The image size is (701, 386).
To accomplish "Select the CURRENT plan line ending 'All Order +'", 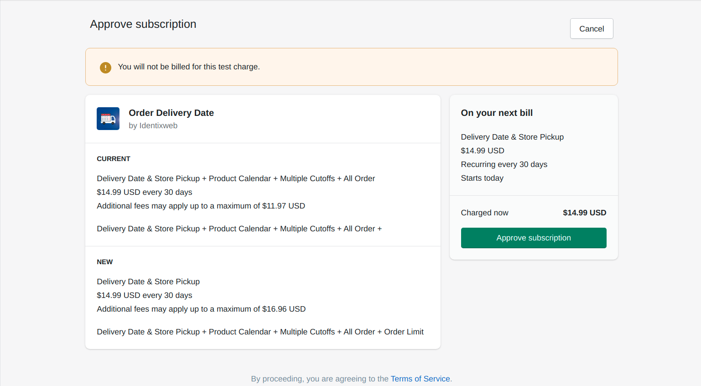I will 239,229.
